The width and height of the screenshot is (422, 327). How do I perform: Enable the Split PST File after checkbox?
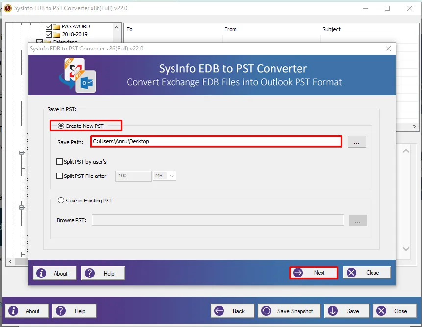coord(59,176)
